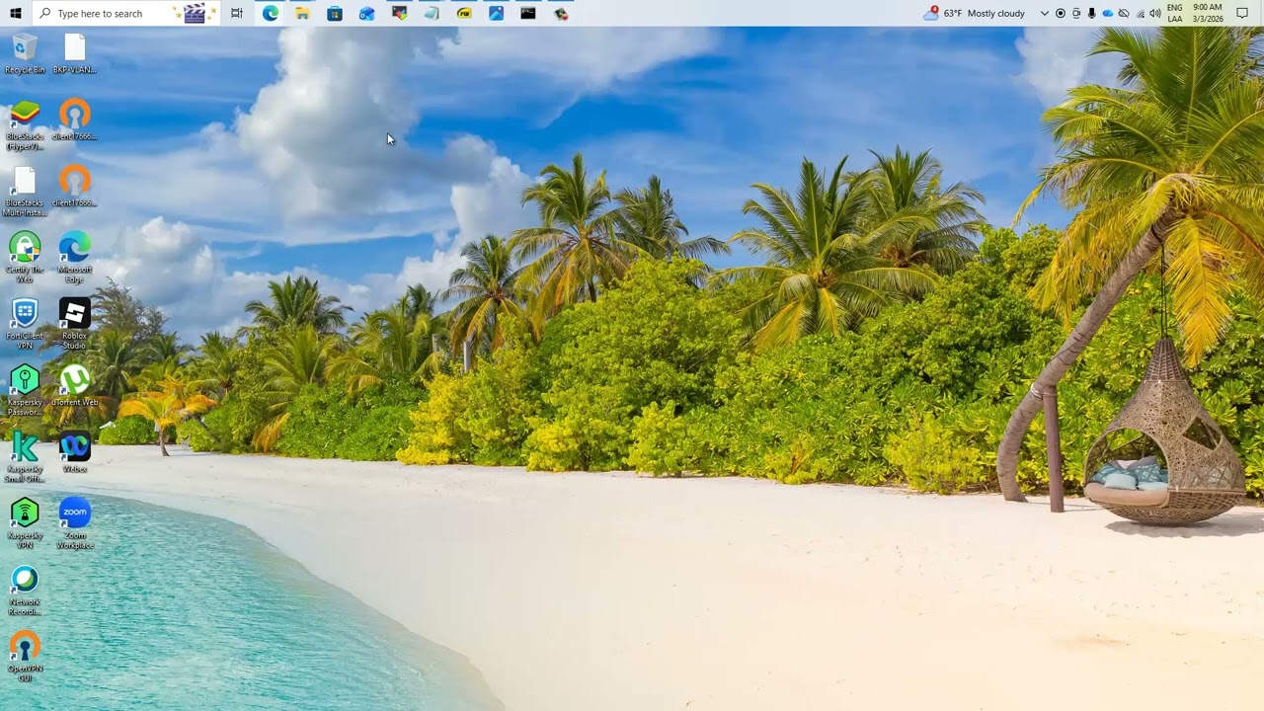Screen dimensions: 1264x711
Task: Click the microphone tray icon
Action: click(x=1091, y=13)
